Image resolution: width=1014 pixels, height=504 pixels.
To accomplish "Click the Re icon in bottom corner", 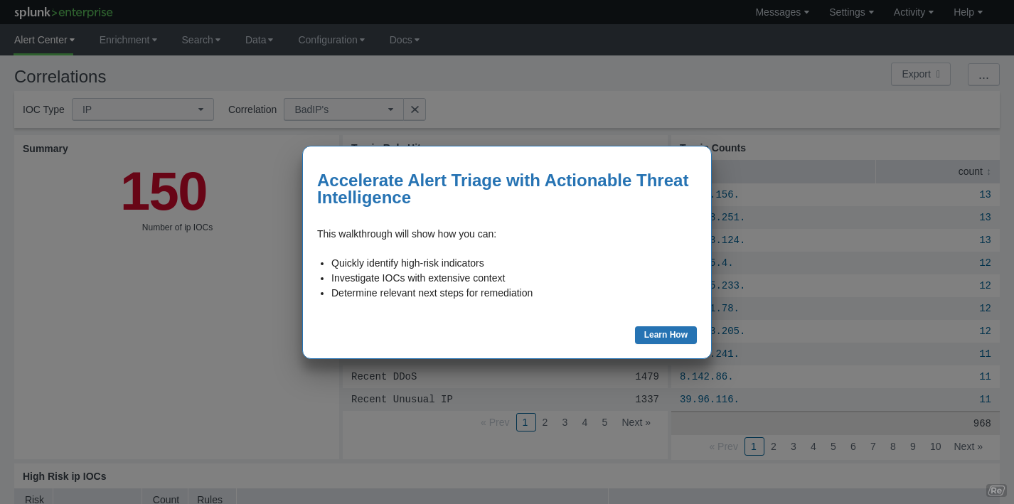I will [996, 490].
